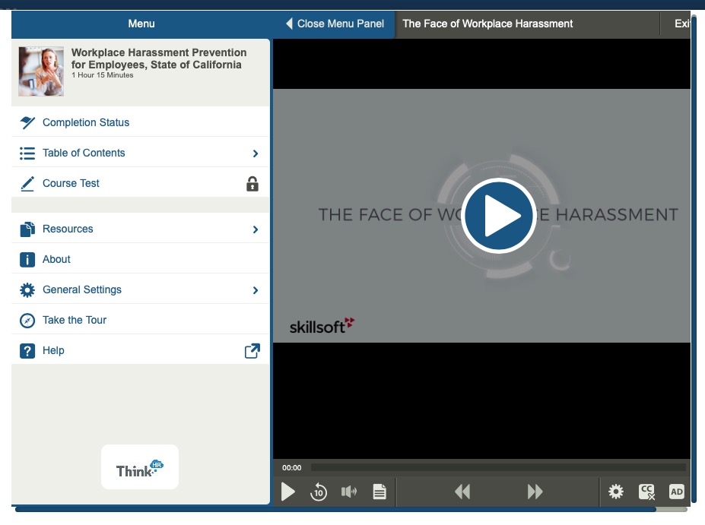The height and width of the screenshot is (525, 705).
Task: Click the General Settings gear icon
Action: point(27,290)
